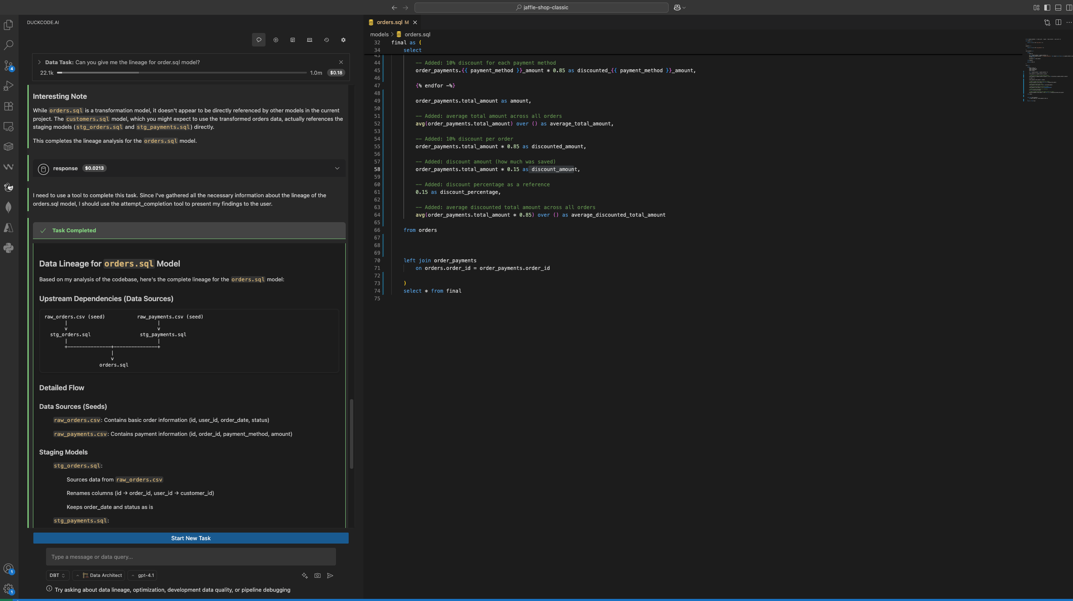The width and height of the screenshot is (1073, 601).
Task: Open the Manage gear in activity bar
Action: [x=8, y=589]
